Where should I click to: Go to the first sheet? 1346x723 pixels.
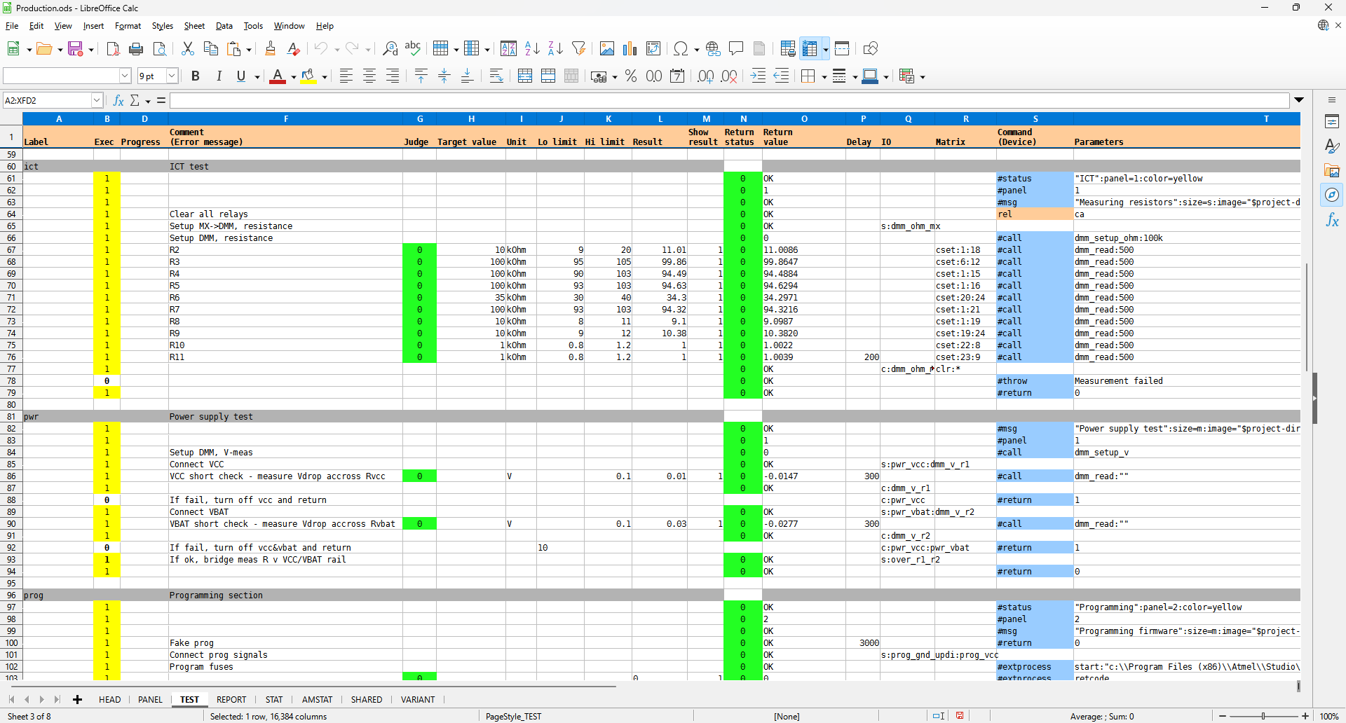pyautogui.click(x=11, y=699)
